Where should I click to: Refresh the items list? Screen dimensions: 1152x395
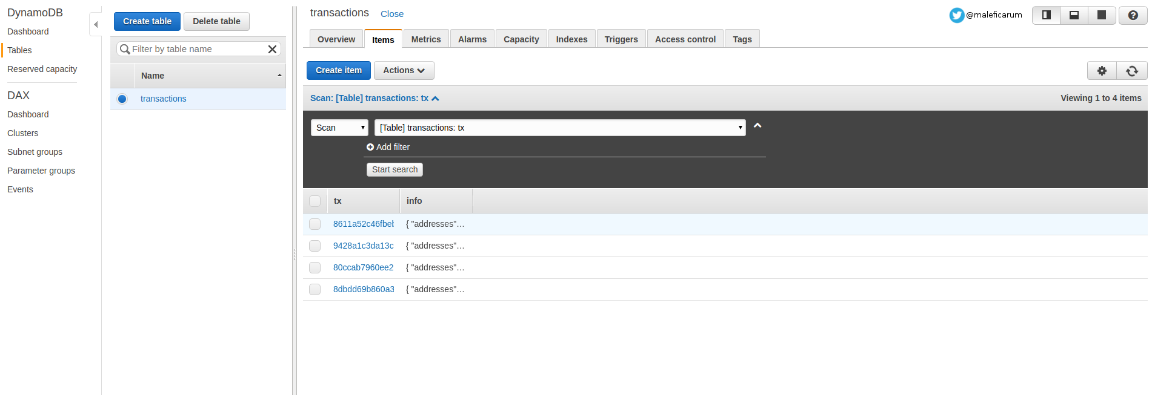pos(1132,71)
